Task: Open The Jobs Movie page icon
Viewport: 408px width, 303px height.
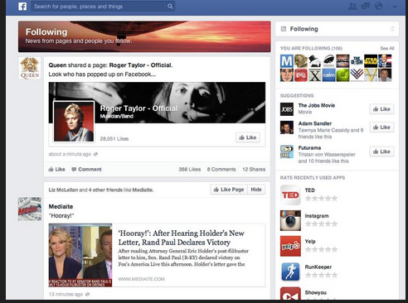Action: click(287, 109)
